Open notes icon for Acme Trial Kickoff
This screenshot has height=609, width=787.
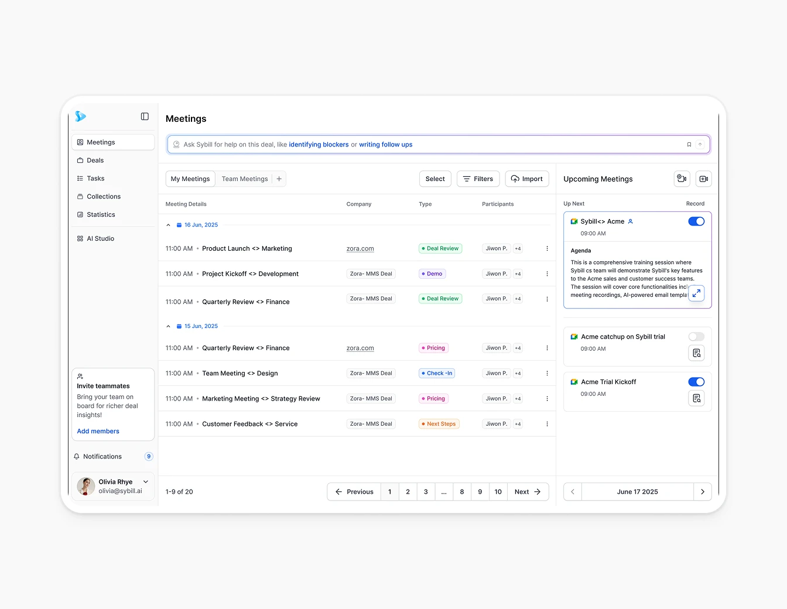696,398
